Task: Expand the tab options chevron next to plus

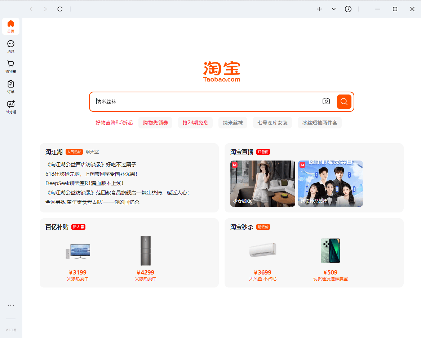Action: pyautogui.click(x=333, y=9)
